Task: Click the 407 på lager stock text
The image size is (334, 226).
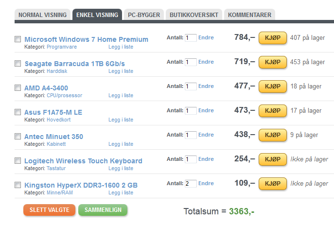Action: coord(307,38)
